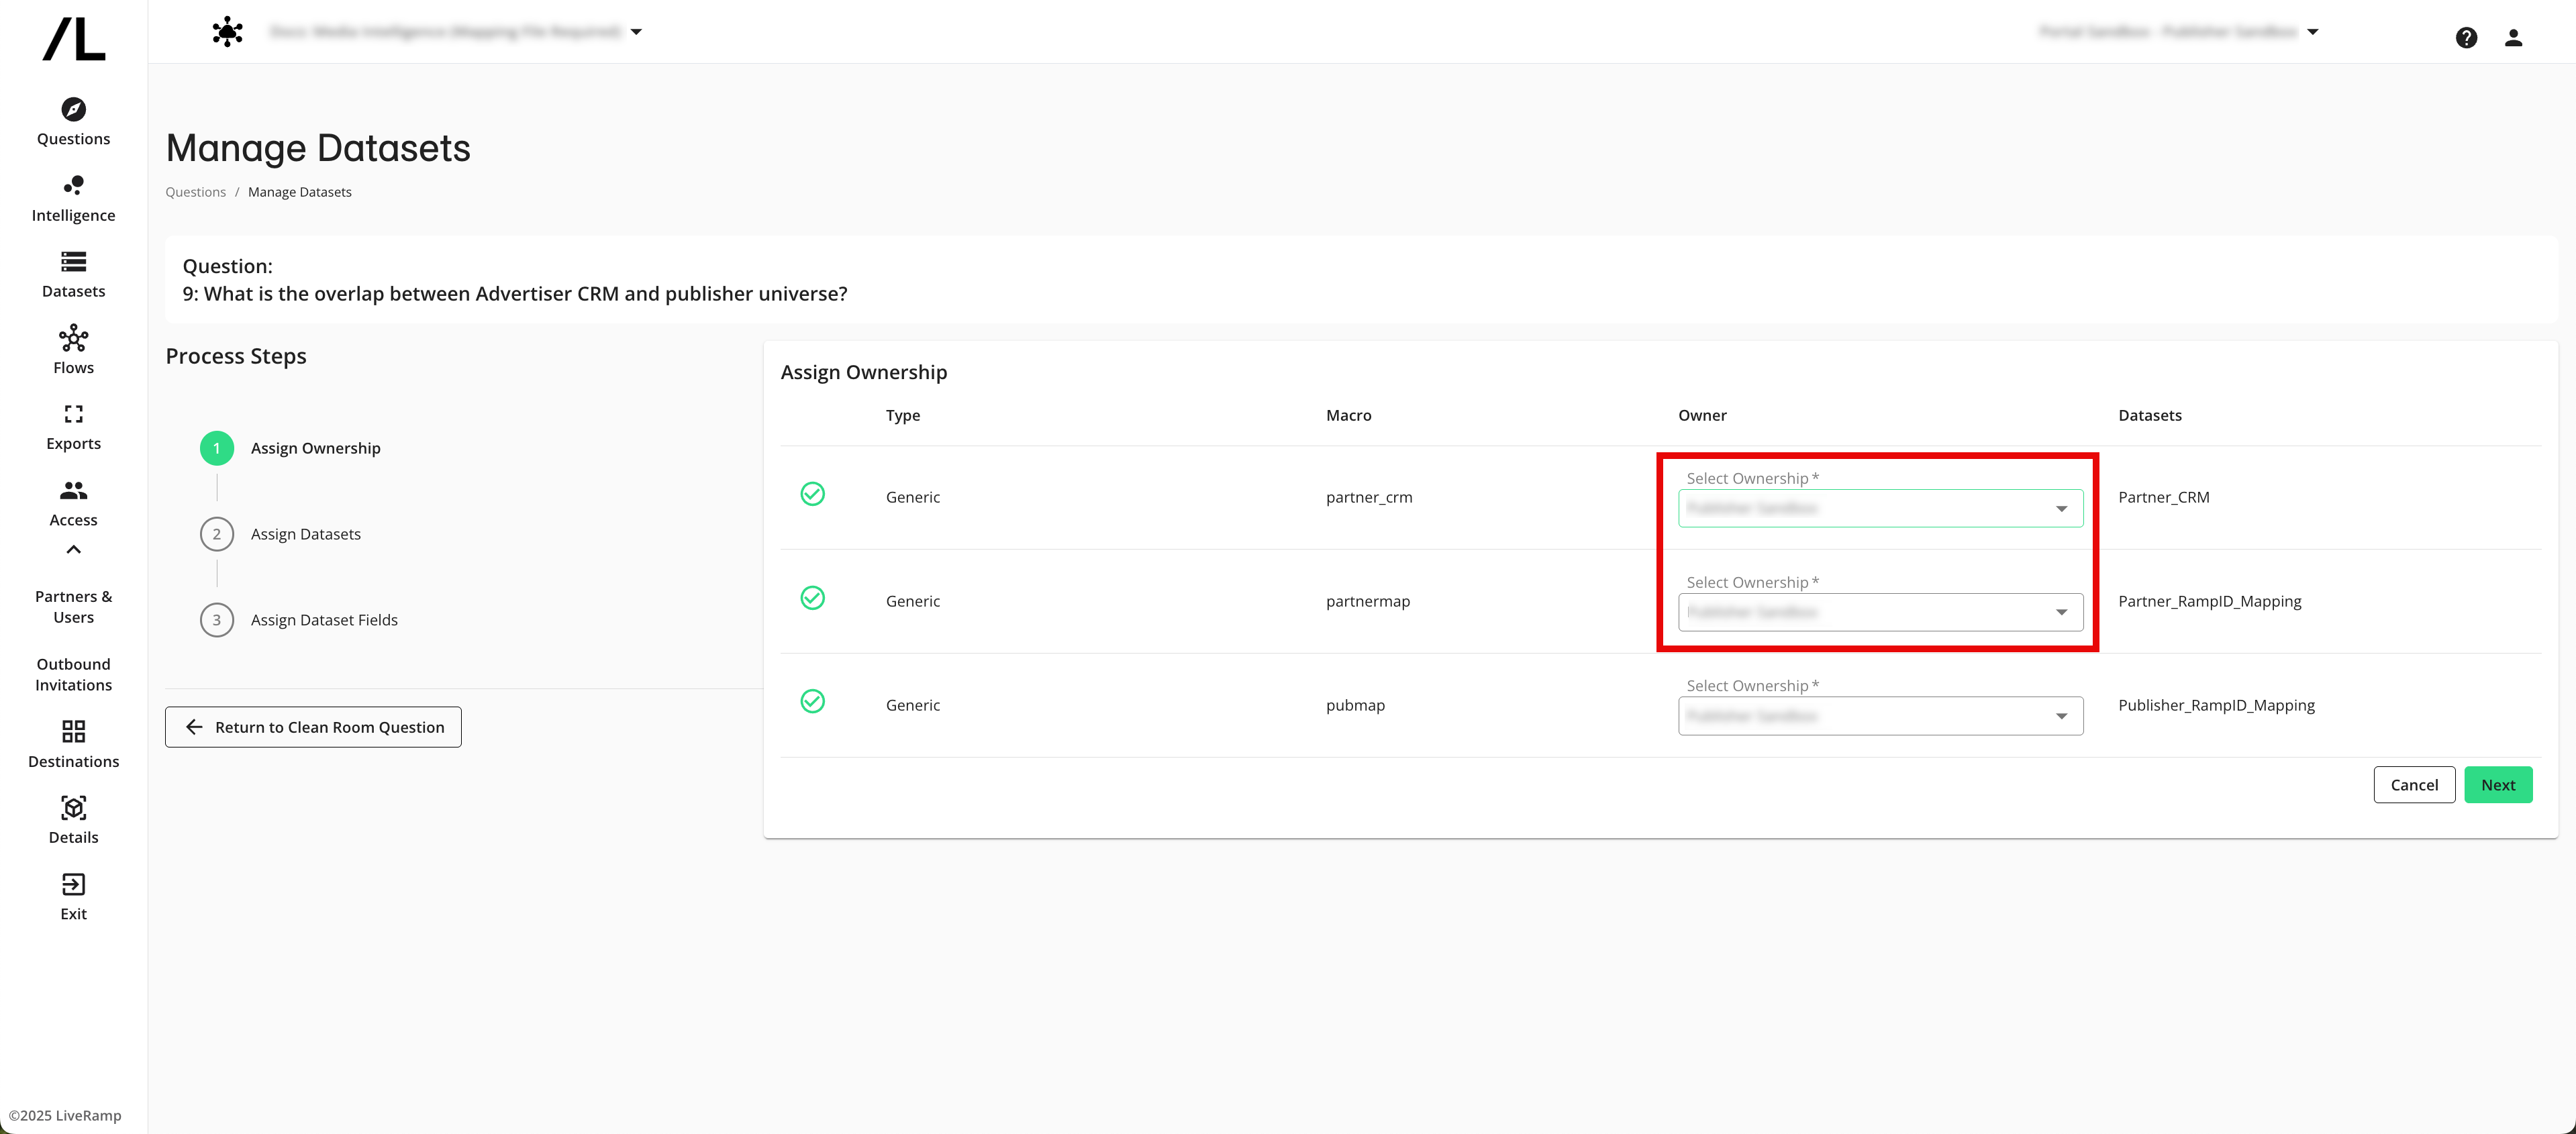Open the clean room question dropdown in top bar
The image size is (2576, 1134).
[637, 31]
